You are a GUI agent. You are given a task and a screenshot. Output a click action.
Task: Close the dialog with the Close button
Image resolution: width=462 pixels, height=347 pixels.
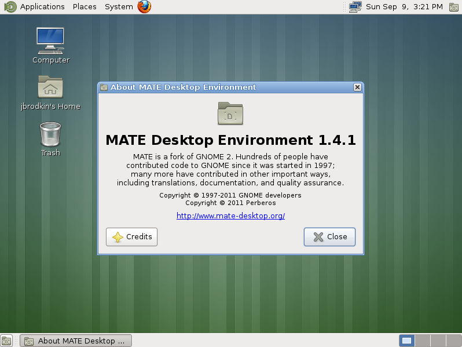[x=329, y=237]
